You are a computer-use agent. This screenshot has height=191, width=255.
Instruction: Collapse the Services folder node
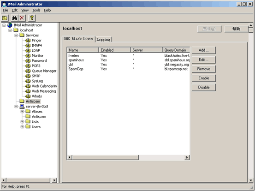pyautogui.click(x=16, y=36)
